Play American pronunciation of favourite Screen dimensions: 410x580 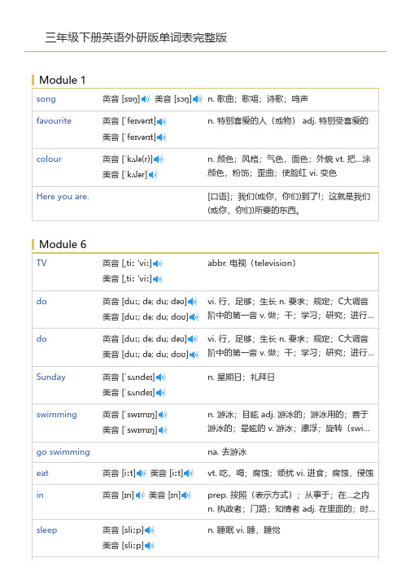click(162, 137)
